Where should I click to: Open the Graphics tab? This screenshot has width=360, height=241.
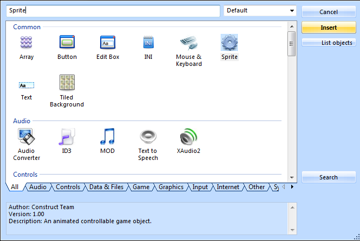click(171, 187)
